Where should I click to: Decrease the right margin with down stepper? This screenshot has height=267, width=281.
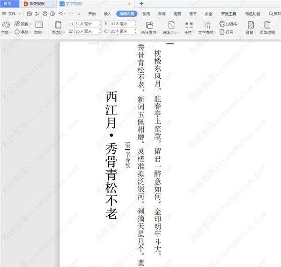click(136, 33)
